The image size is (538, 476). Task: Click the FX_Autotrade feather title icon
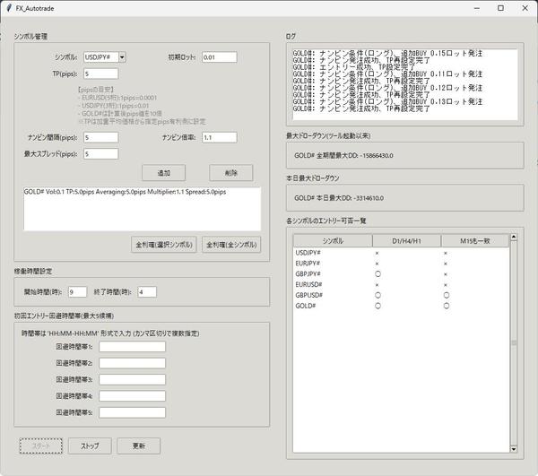[x=9, y=8]
